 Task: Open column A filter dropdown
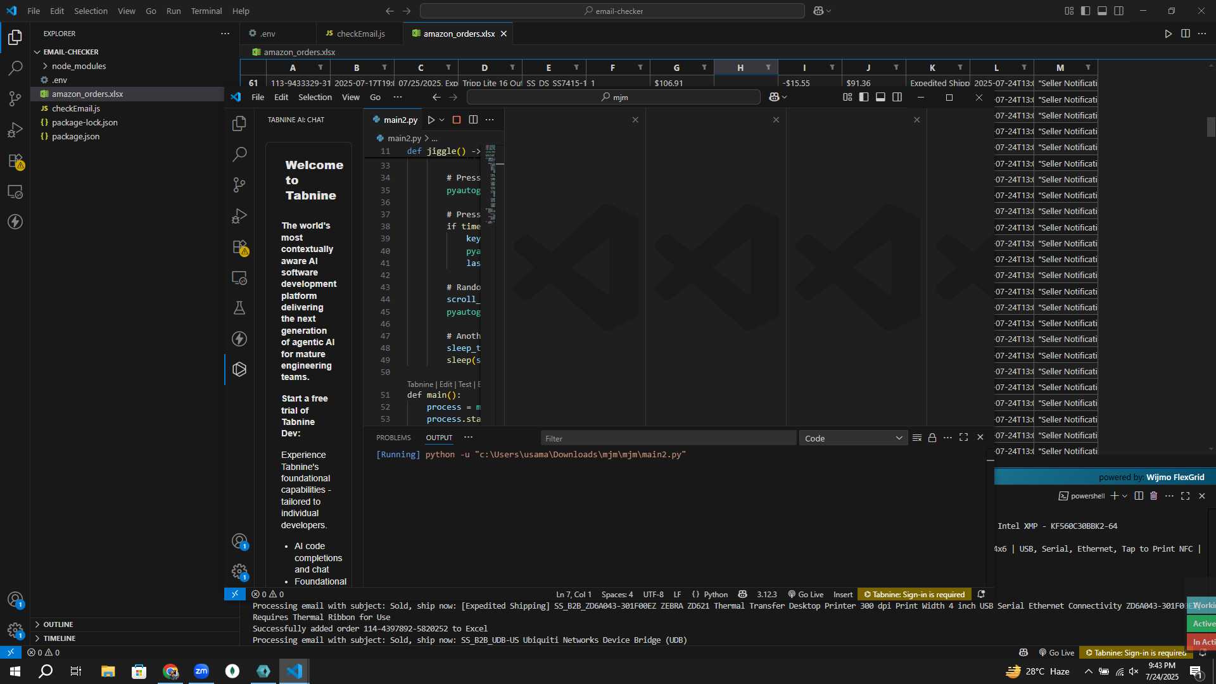pyautogui.click(x=320, y=68)
